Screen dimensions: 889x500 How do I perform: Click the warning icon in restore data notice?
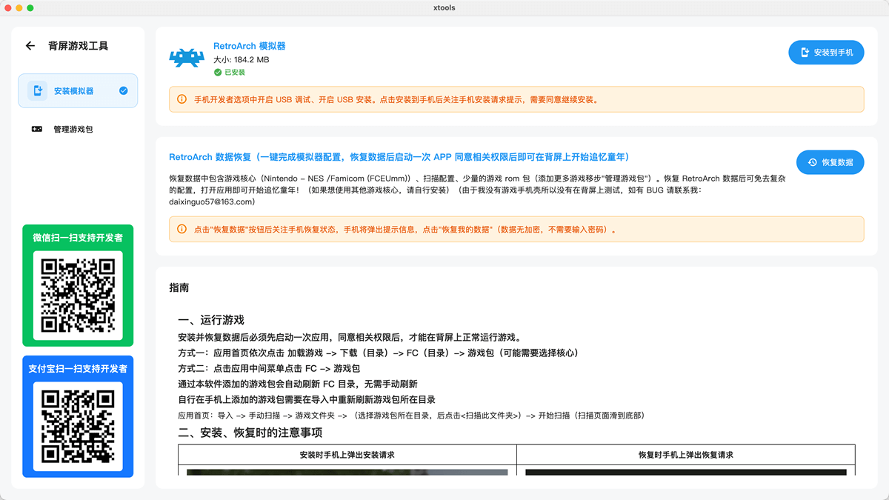point(182,229)
